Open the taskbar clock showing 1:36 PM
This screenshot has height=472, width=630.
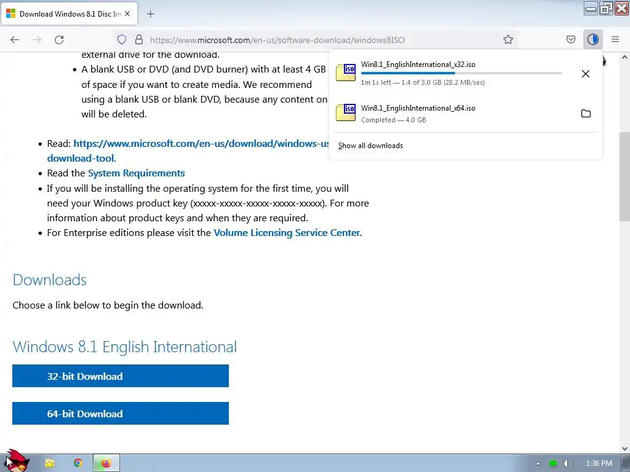point(599,463)
